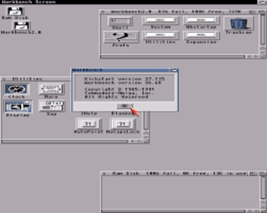Click scroll-up arrow in Utilities window
Viewport: 267px width, 213px height.
tap(146, 133)
